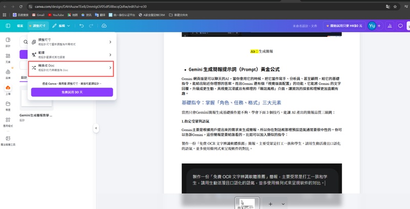Click the heading 基礎指令：掌握「角色、任務、格式」三大元素

click(x=231, y=102)
